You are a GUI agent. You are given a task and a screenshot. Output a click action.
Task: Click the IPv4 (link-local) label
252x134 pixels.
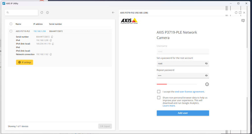click(x=23, y=44)
